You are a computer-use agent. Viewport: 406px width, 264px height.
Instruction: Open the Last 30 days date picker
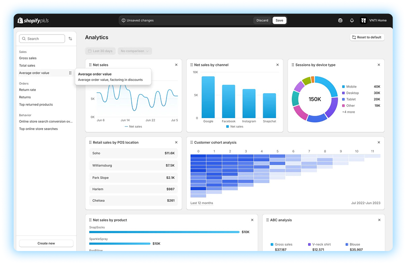pos(100,51)
